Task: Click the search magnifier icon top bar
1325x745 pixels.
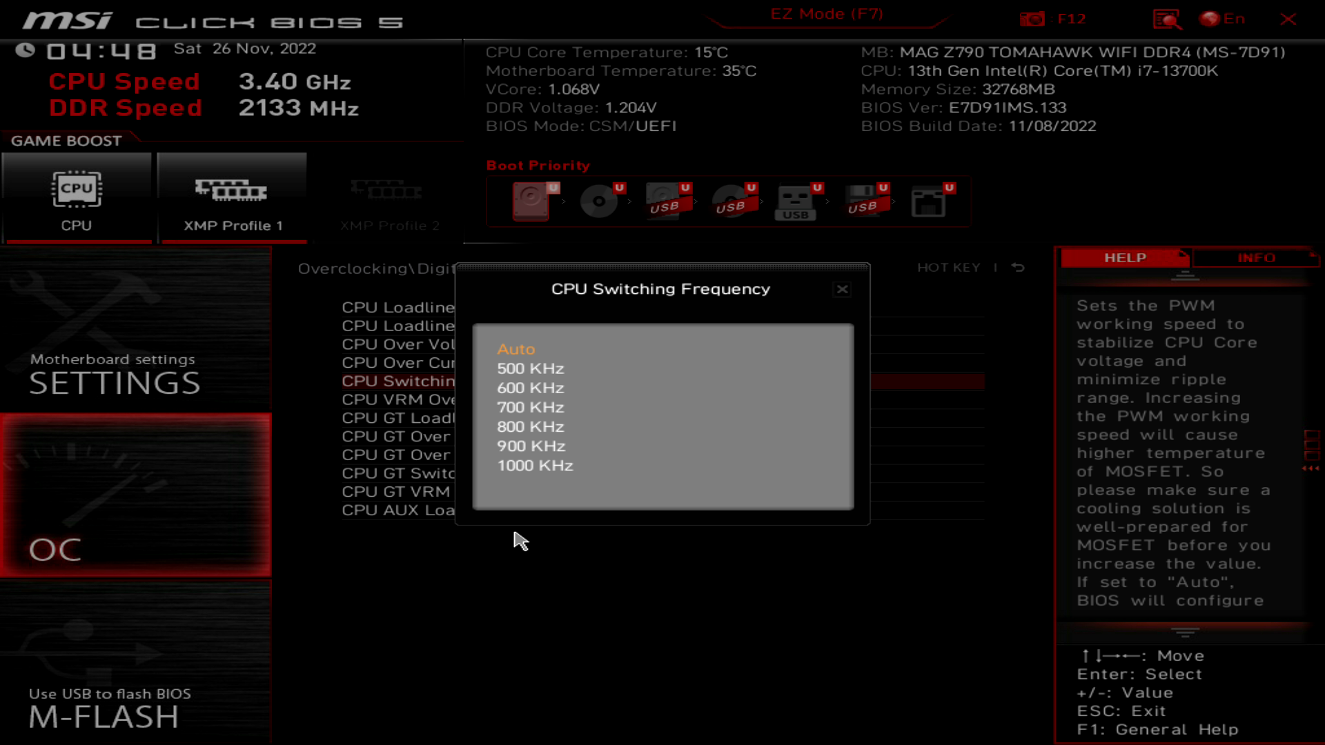Action: coord(1167,18)
